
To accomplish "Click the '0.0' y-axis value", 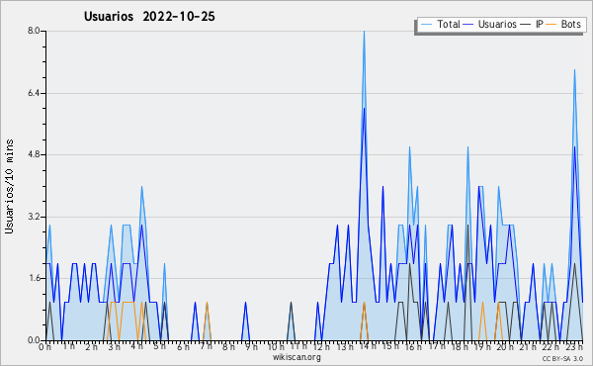I will point(34,340).
